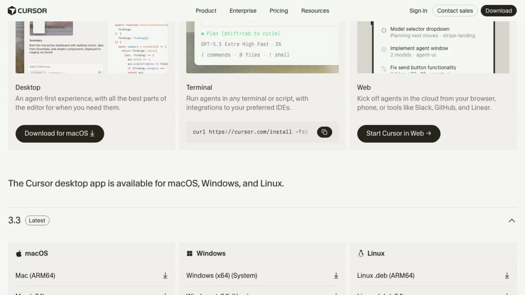Click the Terminal card heading
525x295 pixels.
[199, 87]
